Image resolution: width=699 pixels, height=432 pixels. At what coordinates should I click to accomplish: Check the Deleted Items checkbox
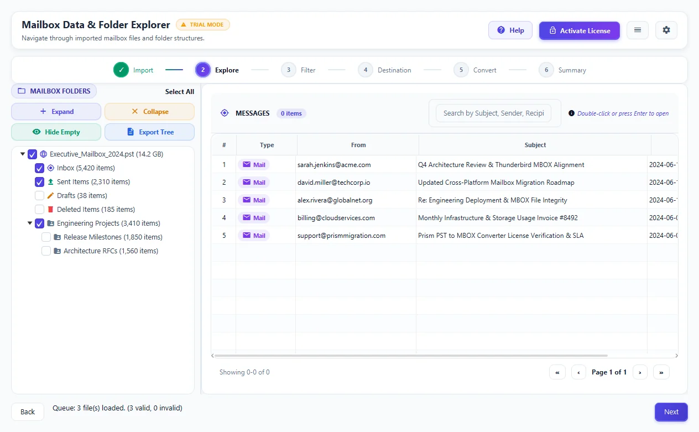click(39, 210)
